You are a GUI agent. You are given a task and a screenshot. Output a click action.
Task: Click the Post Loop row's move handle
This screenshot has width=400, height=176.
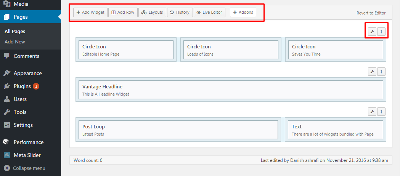click(381, 112)
